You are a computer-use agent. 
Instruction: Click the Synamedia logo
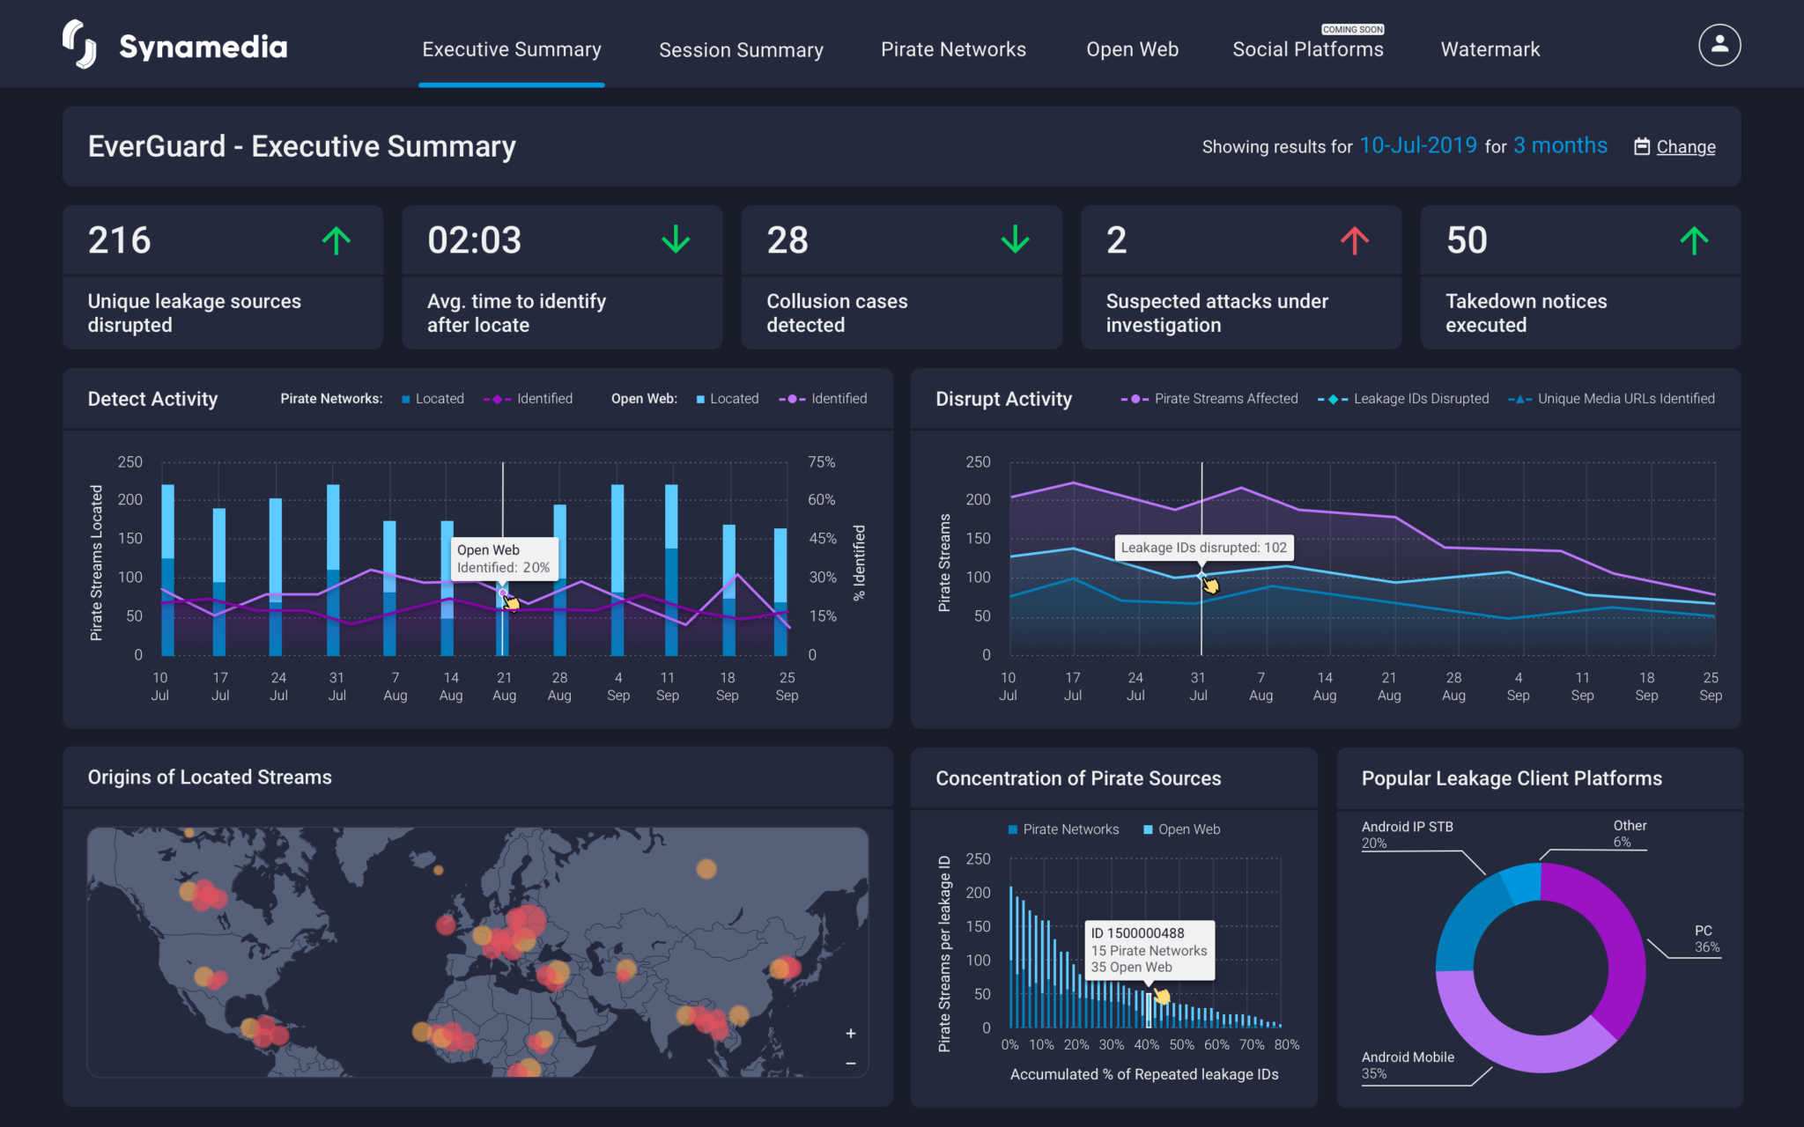tap(174, 45)
